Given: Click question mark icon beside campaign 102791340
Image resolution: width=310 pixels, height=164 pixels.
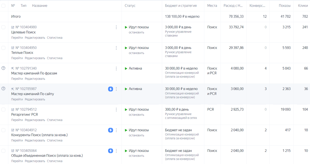Looking at the screenshot, I should pos(3,68).
